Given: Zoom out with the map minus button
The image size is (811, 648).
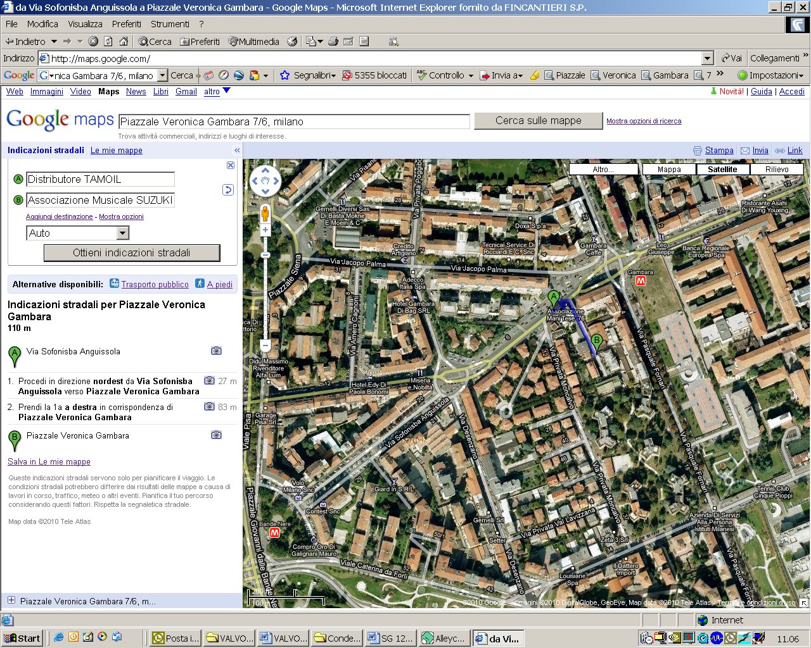Looking at the screenshot, I should click(265, 346).
